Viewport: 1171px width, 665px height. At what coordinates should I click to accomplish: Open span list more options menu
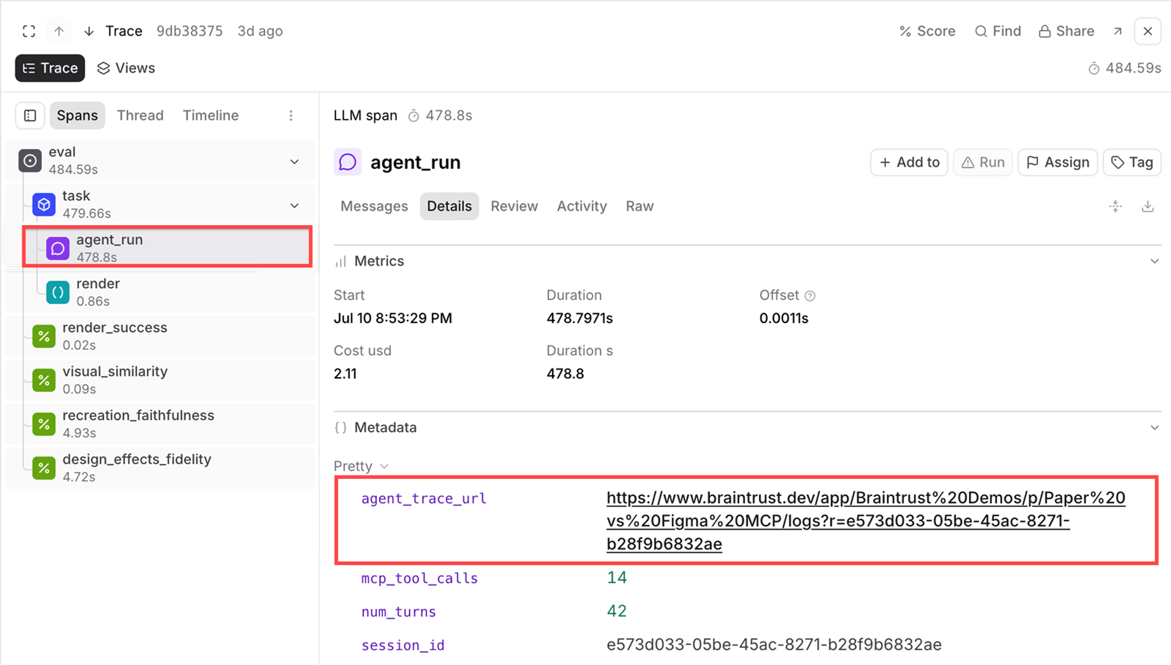pyautogui.click(x=291, y=116)
